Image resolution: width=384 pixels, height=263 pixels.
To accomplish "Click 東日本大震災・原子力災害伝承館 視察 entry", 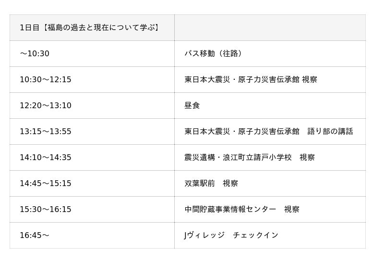I will (x=270, y=79).
